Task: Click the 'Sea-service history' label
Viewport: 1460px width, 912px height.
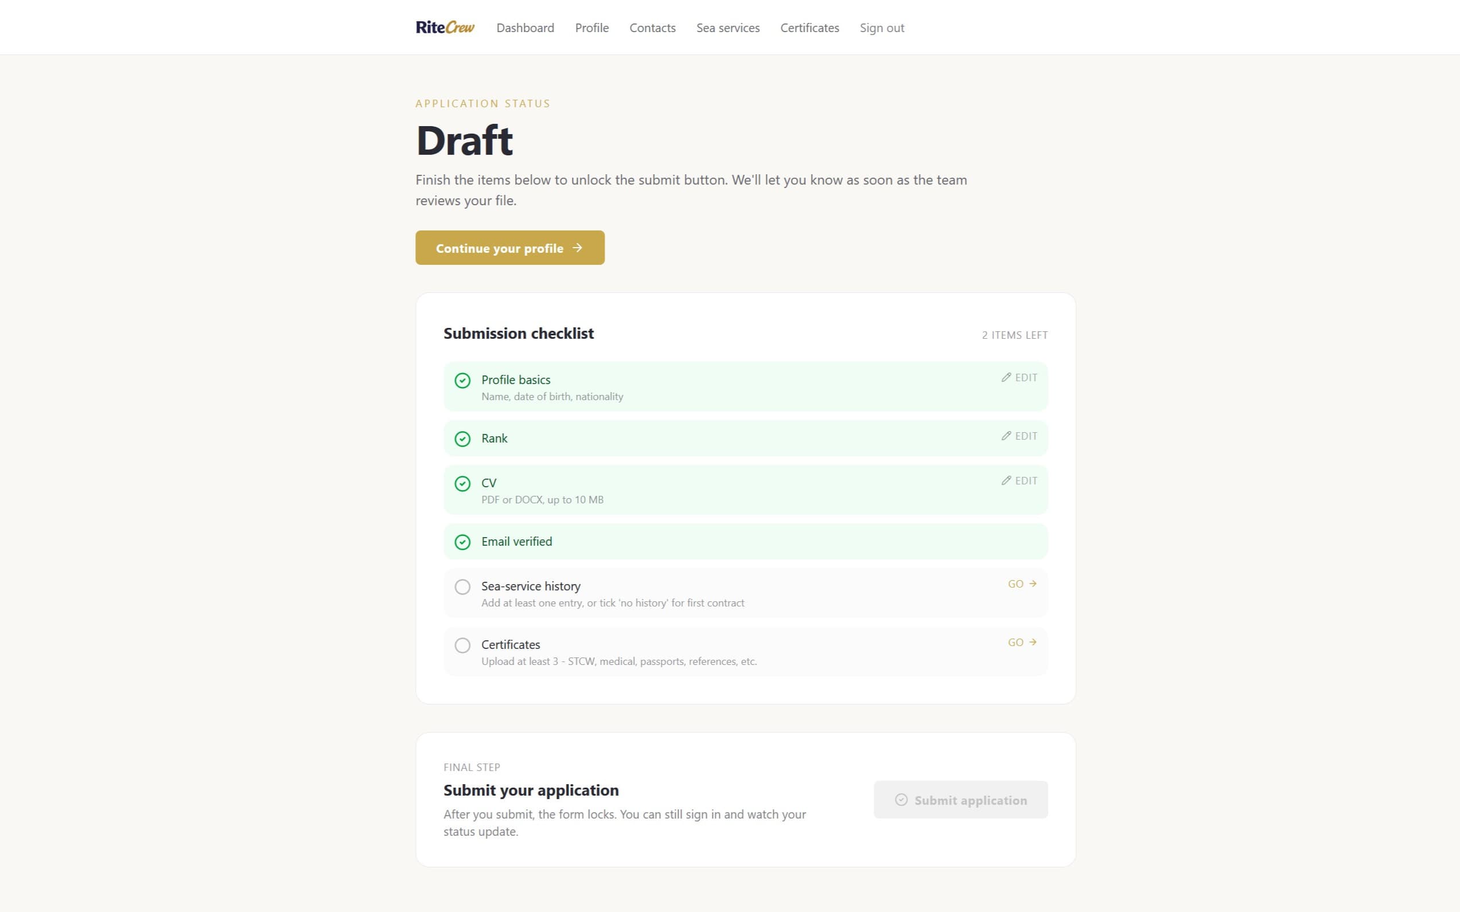Action: pyautogui.click(x=531, y=586)
